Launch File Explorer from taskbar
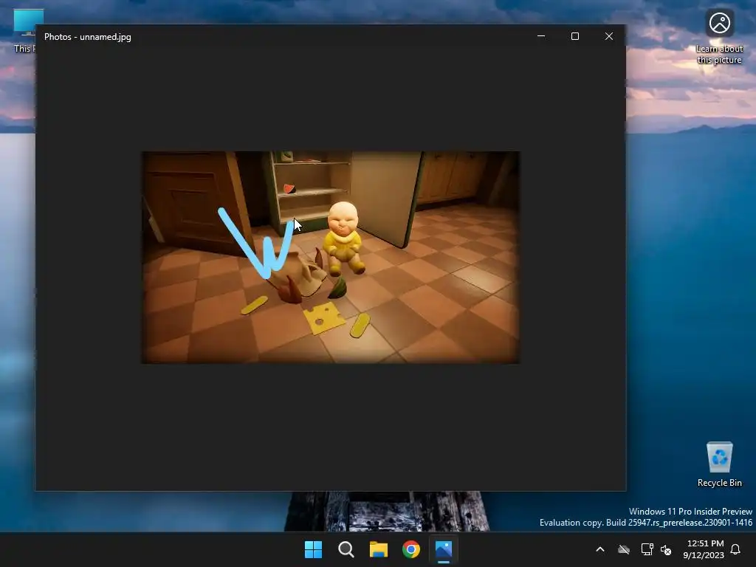 point(379,549)
